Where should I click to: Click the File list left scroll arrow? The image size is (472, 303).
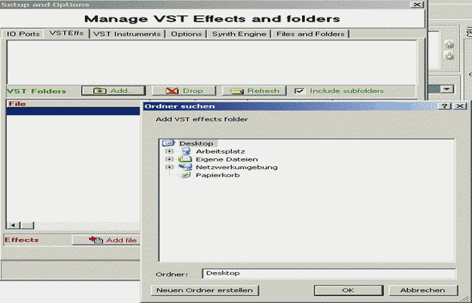click(x=12, y=225)
